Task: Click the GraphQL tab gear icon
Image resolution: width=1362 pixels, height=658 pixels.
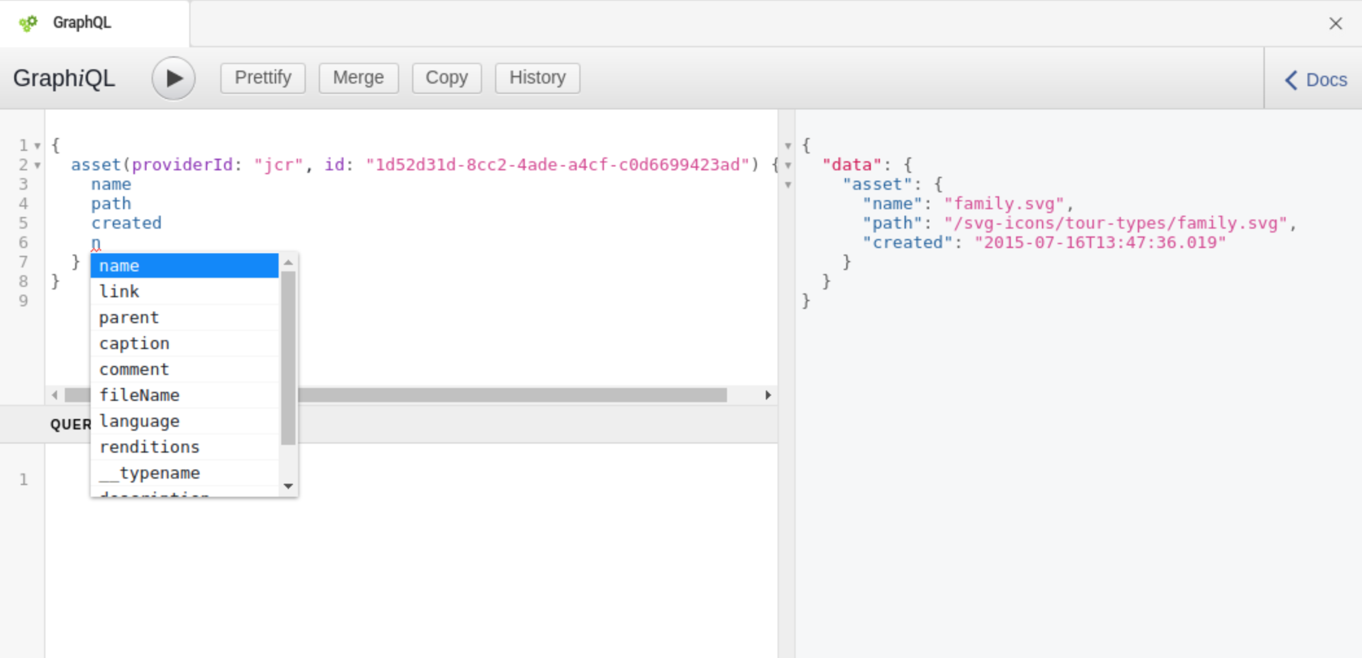Action: 28,23
